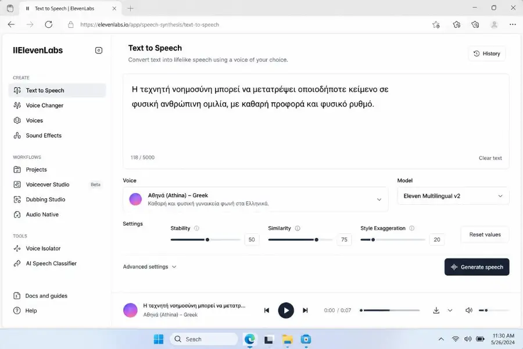Click Wi-Fi icon in system tray
The width and height of the screenshot is (523, 349).
pos(455,339)
